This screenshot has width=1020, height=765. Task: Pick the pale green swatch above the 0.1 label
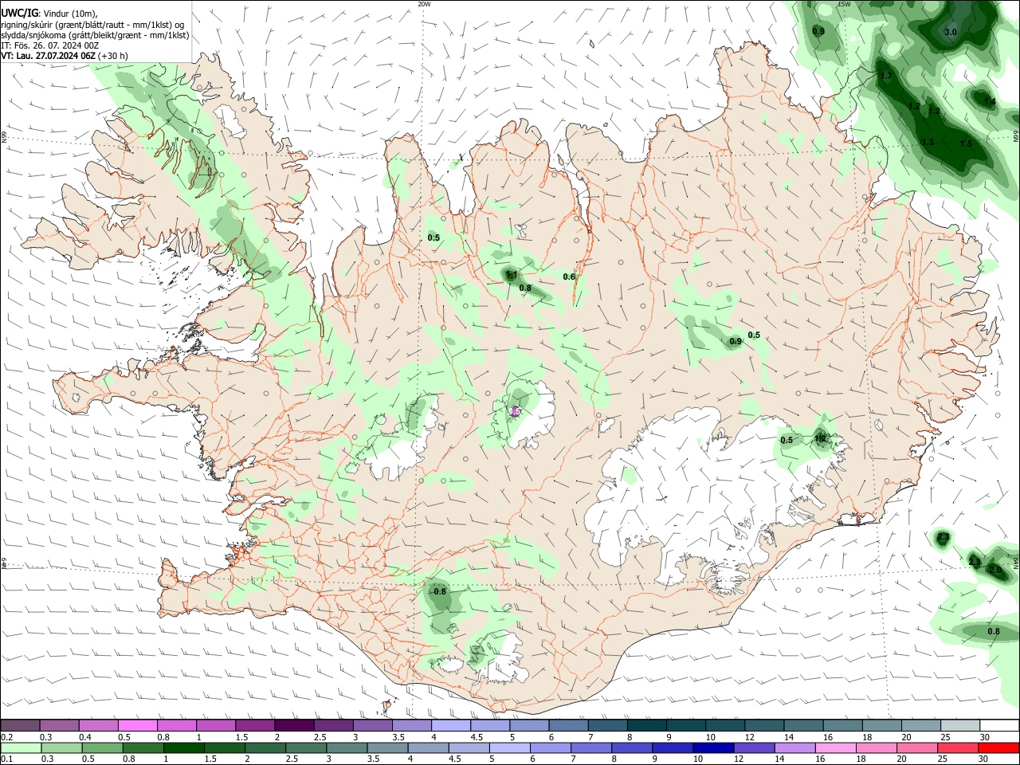click(x=21, y=748)
